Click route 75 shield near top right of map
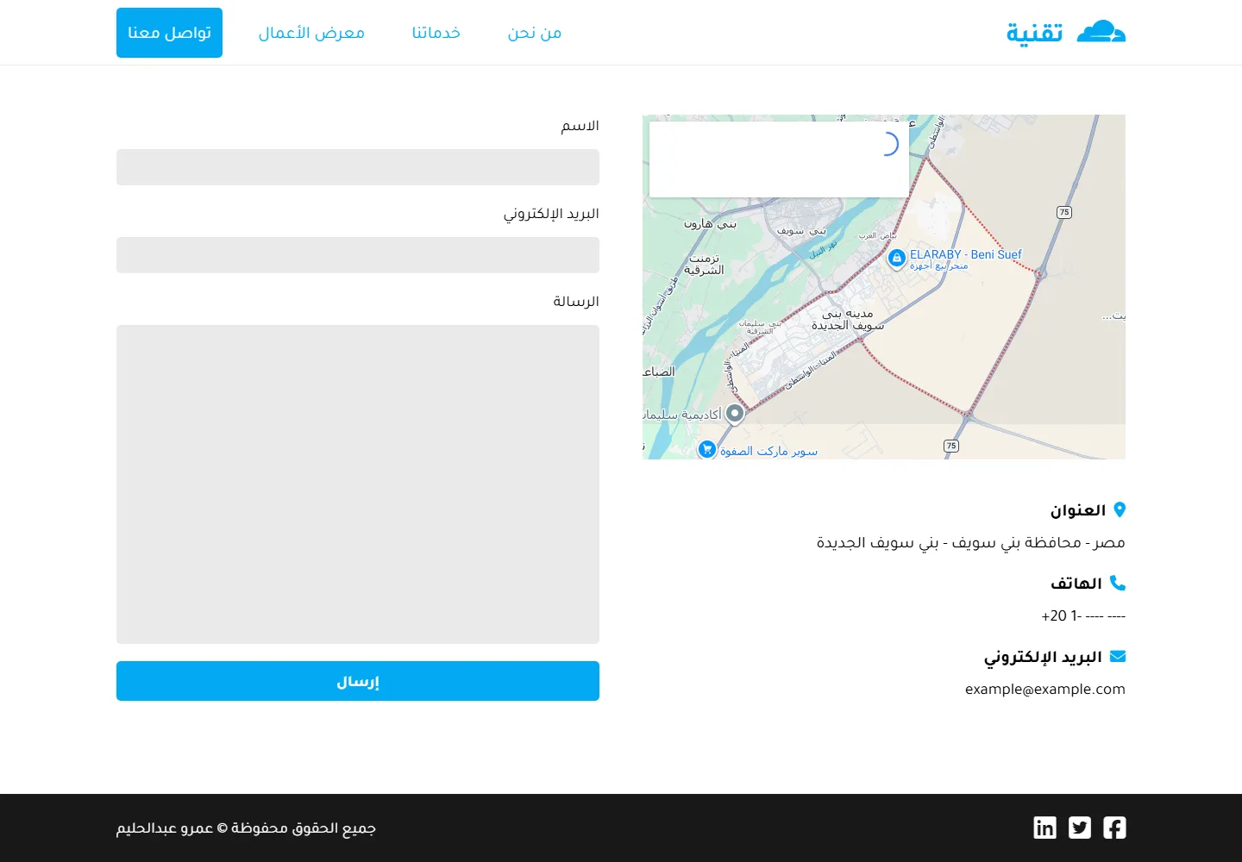 pyautogui.click(x=1064, y=212)
